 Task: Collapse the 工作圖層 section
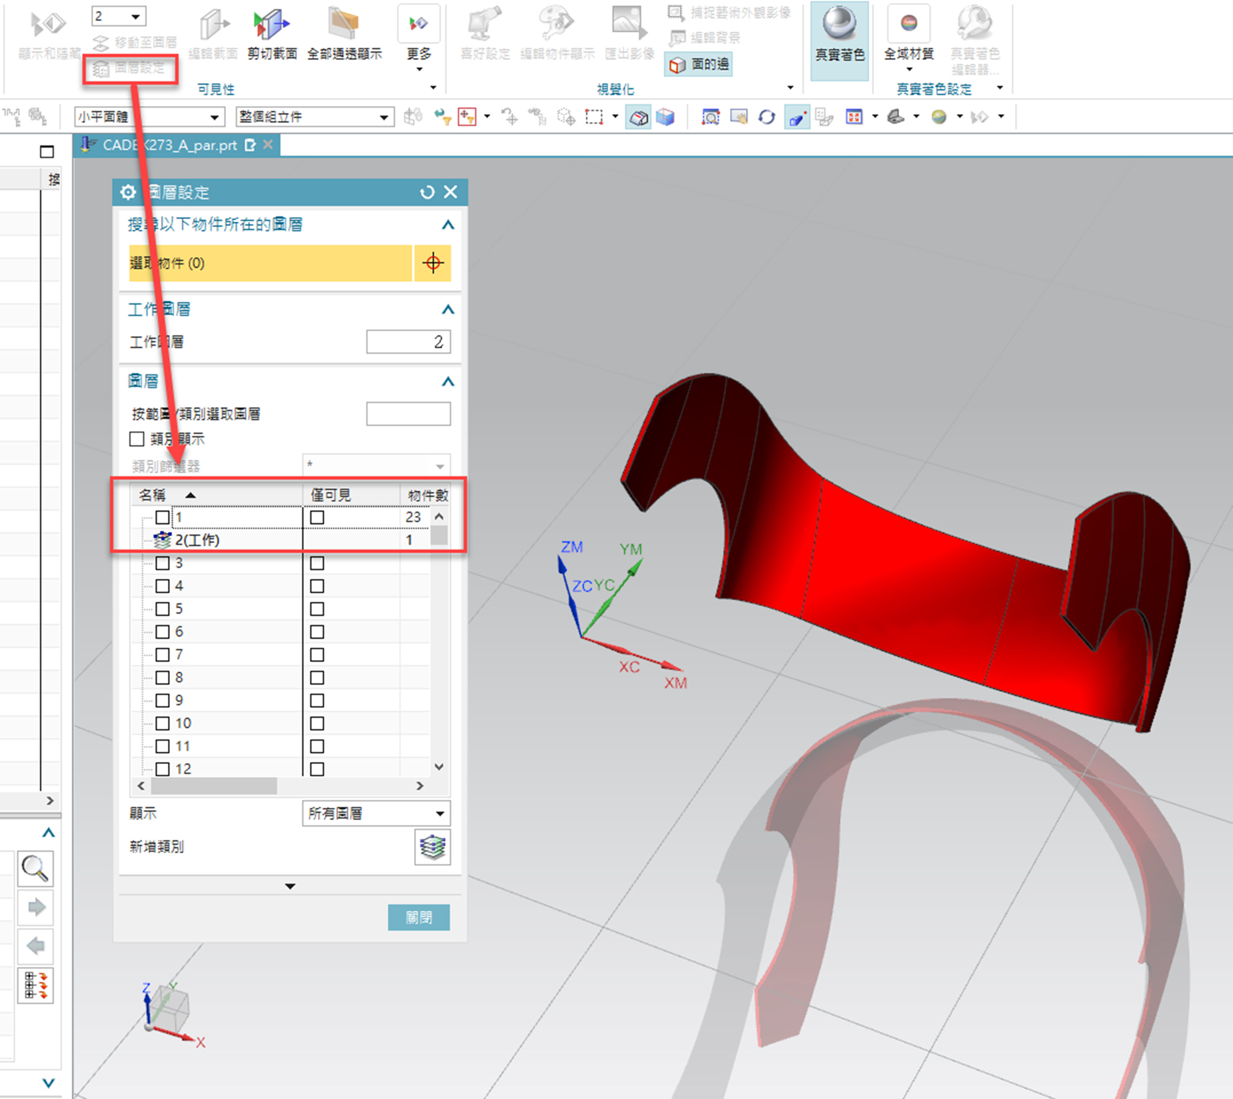pos(447,309)
